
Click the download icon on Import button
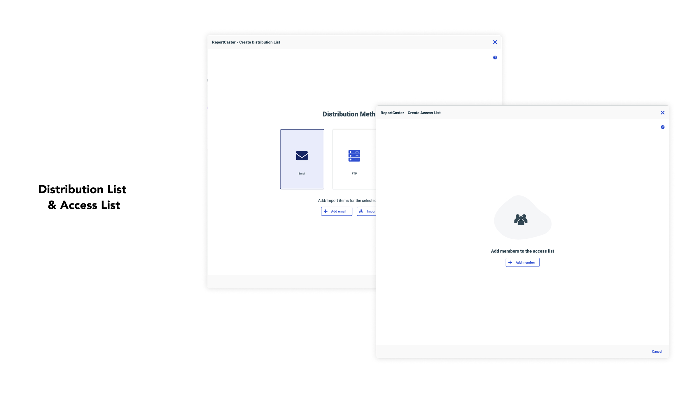[x=361, y=211]
